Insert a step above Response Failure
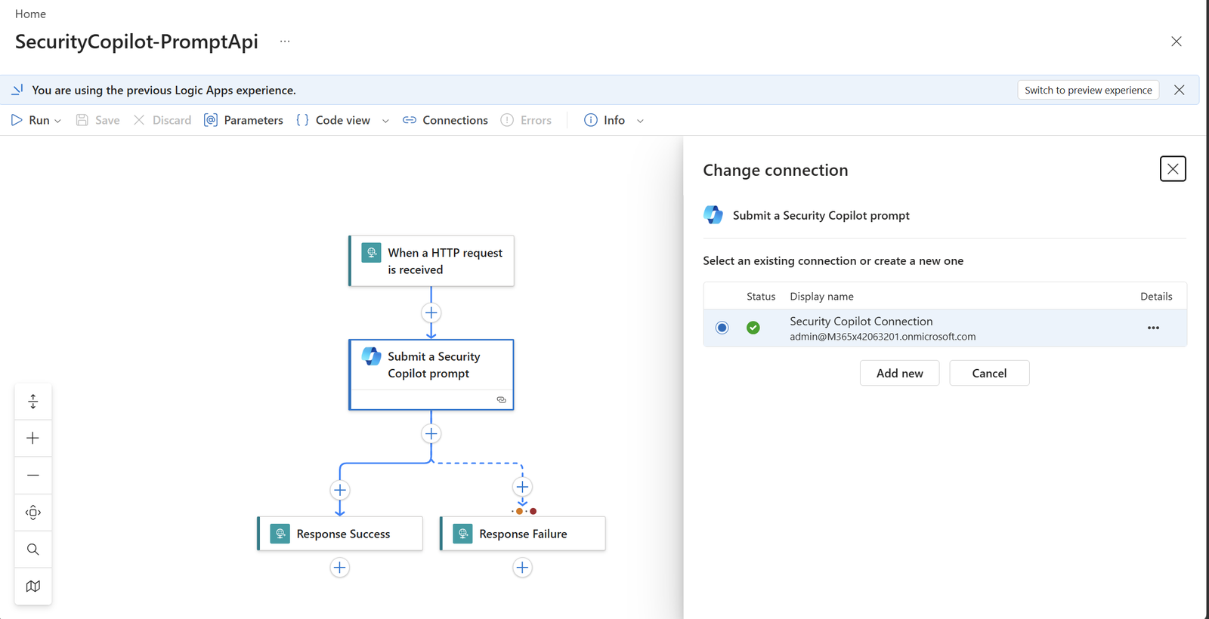 pos(522,487)
